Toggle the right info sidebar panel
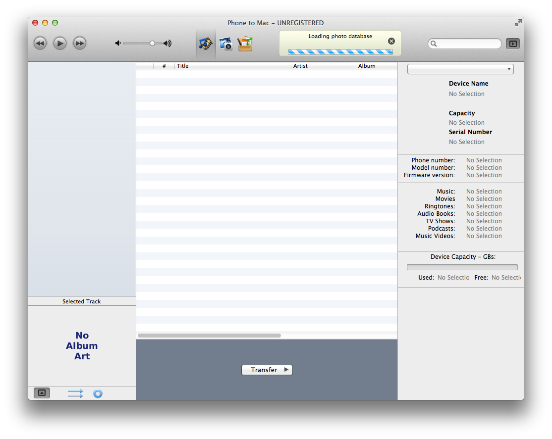 pyautogui.click(x=512, y=44)
